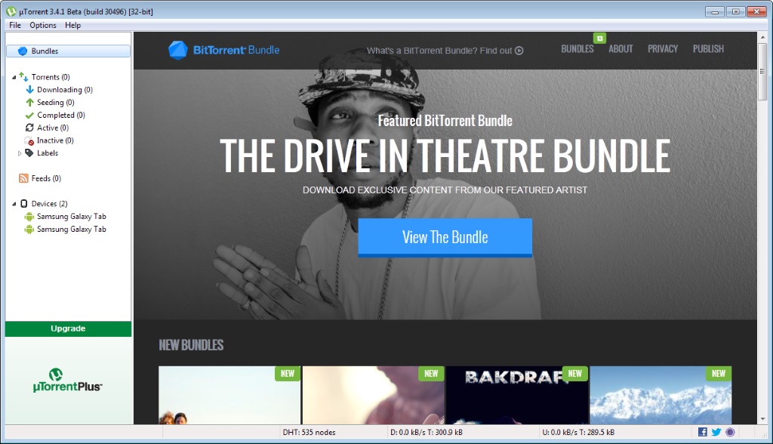The image size is (773, 444).
Task: Open the Options menu
Action: tap(43, 25)
